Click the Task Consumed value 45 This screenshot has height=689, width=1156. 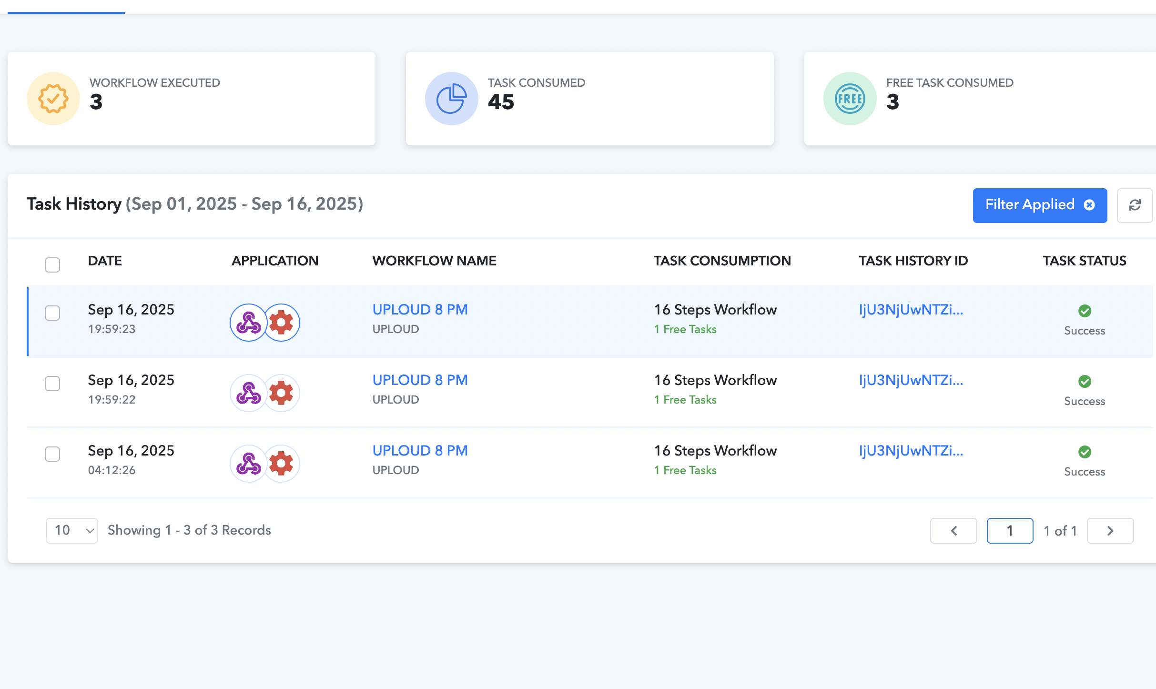pos(501,102)
